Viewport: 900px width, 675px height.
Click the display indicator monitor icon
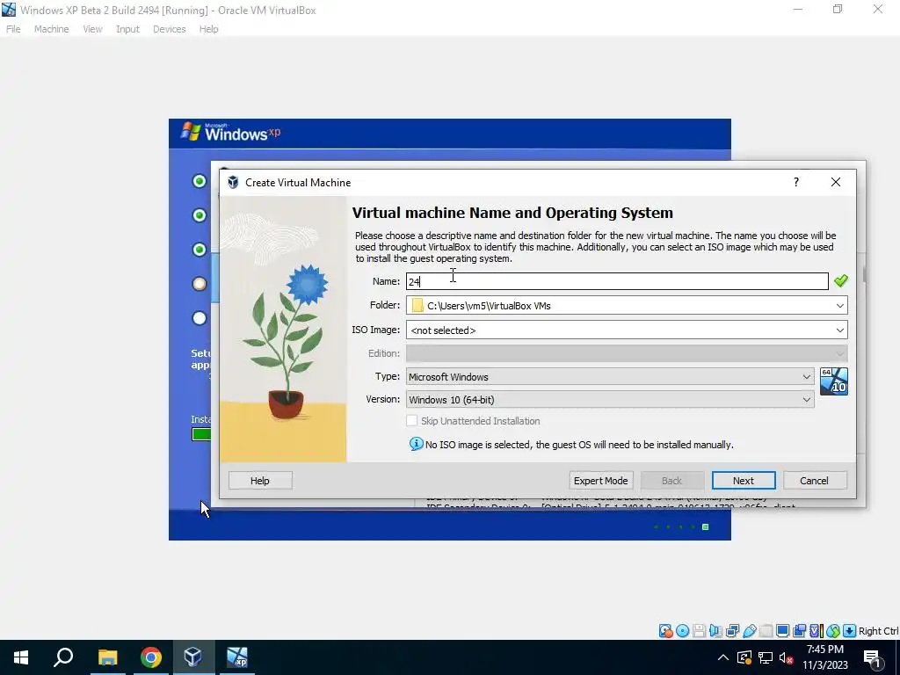pyautogui.click(x=782, y=631)
